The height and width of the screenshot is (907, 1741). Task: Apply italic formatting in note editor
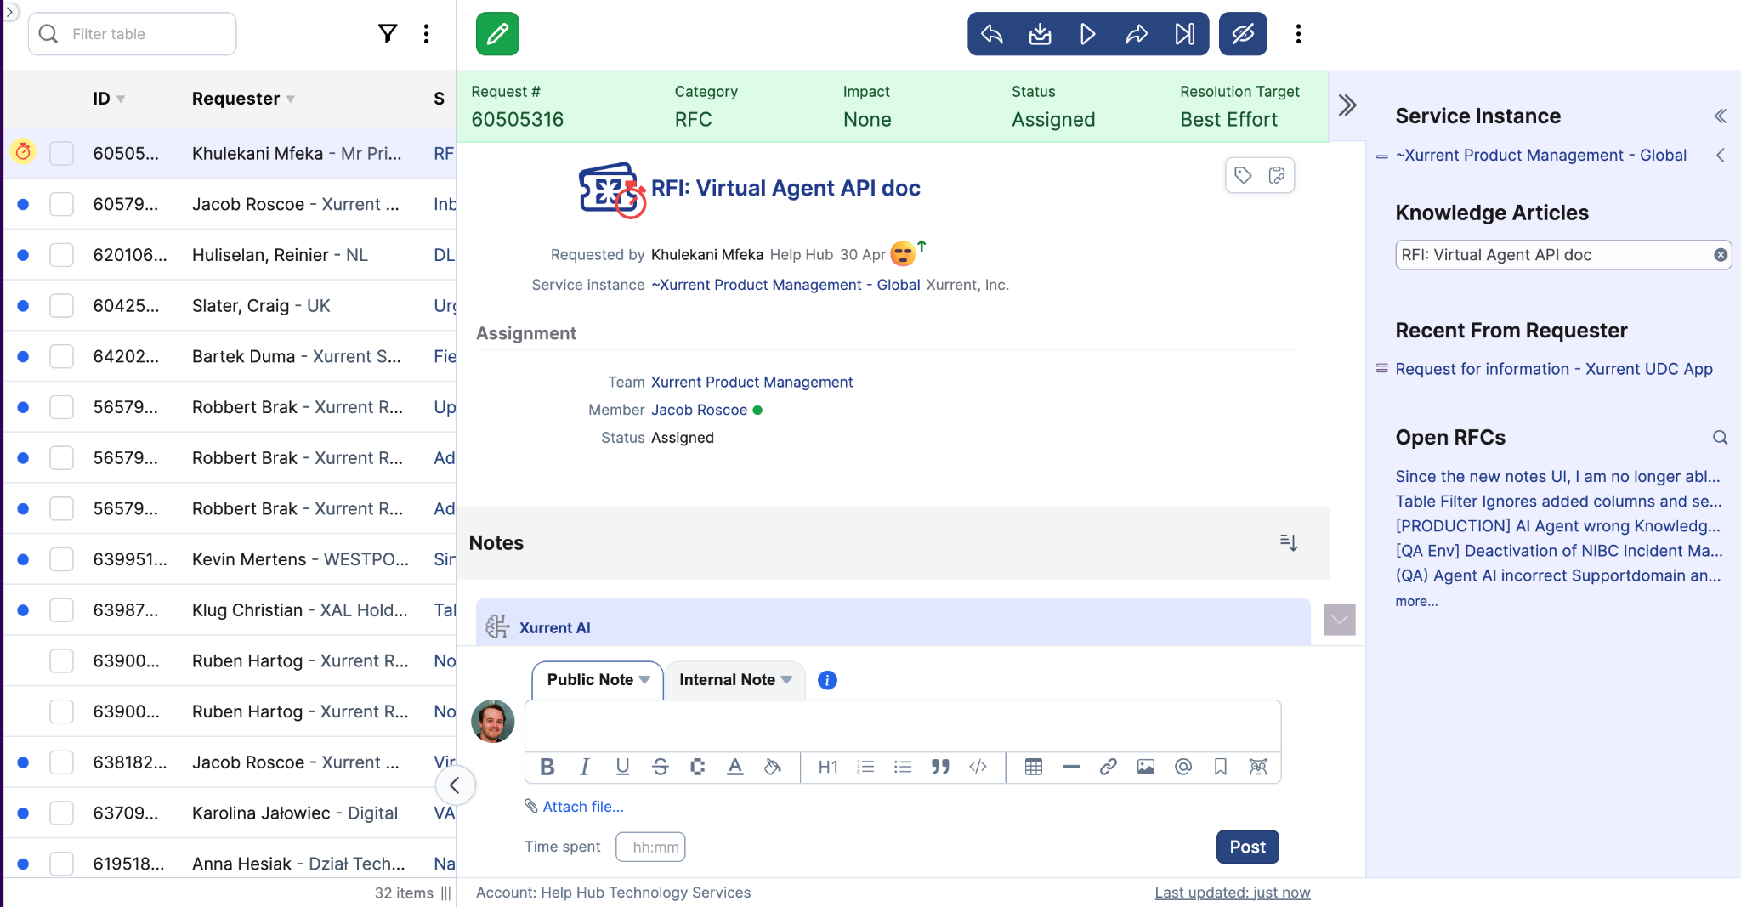pyautogui.click(x=584, y=767)
